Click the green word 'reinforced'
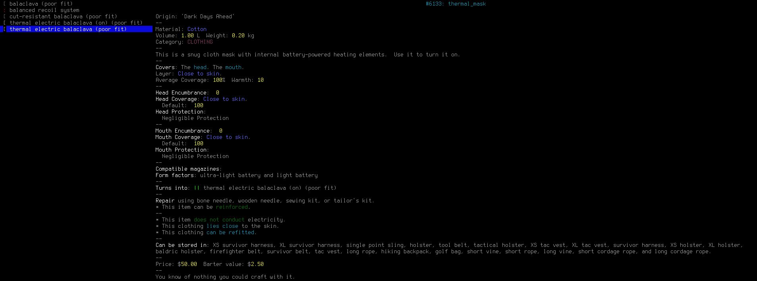757x281 pixels. click(232, 207)
